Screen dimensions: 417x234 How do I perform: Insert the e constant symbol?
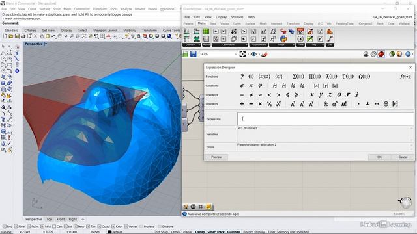click(242, 86)
